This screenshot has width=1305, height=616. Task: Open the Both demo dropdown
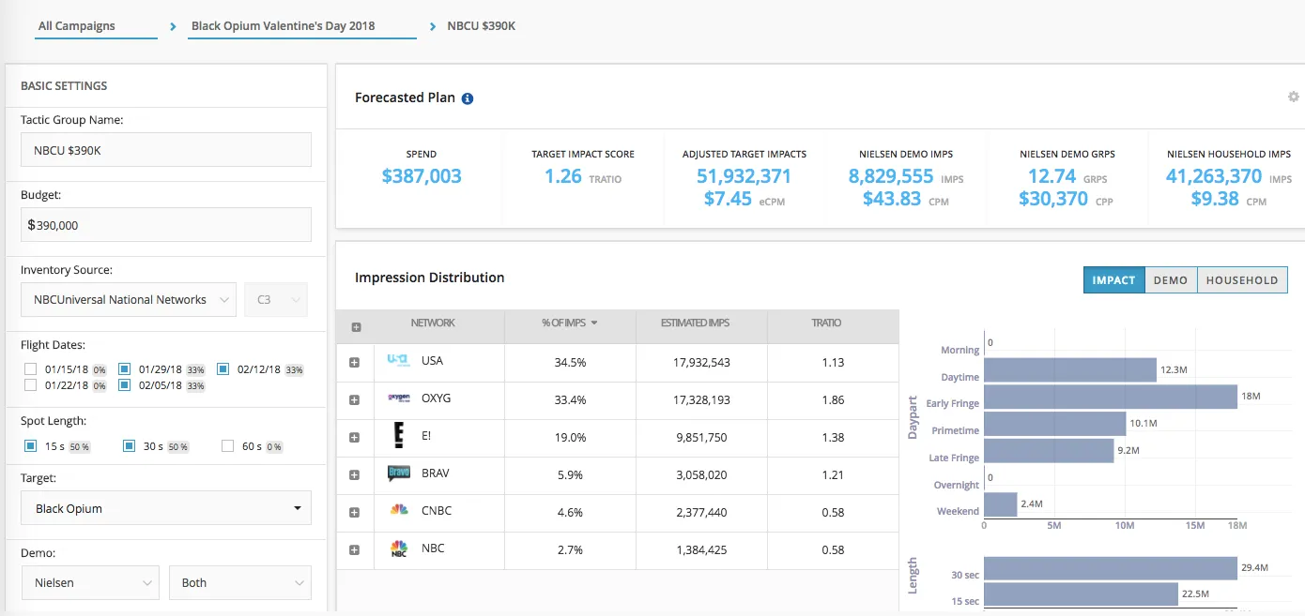click(240, 583)
